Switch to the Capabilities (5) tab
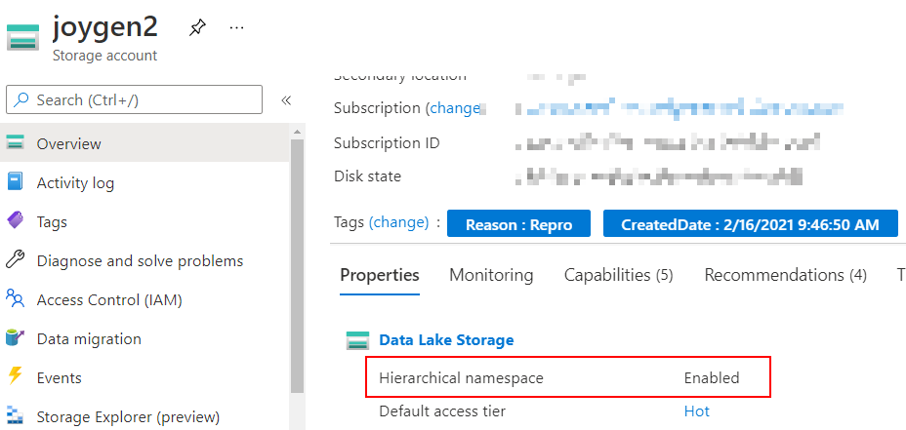Image resolution: width=906 pixels, height=430 pixels. coord(618,275)
